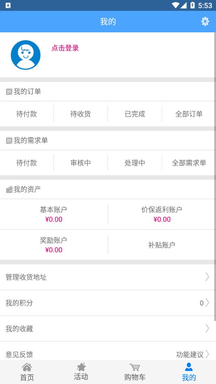Viewport: 216px width, 384px height.
Task: Tap the blue user avatar picture
Action: point(26,55)
